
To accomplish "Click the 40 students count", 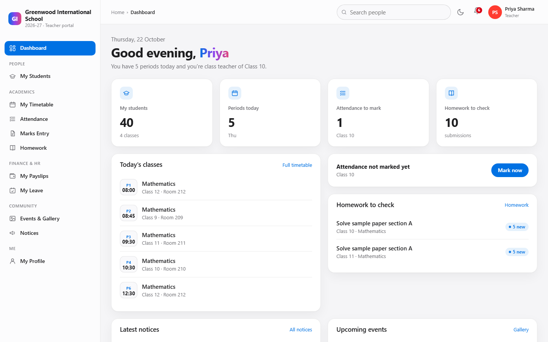I will pyautogui.click(x=127, y=123).
